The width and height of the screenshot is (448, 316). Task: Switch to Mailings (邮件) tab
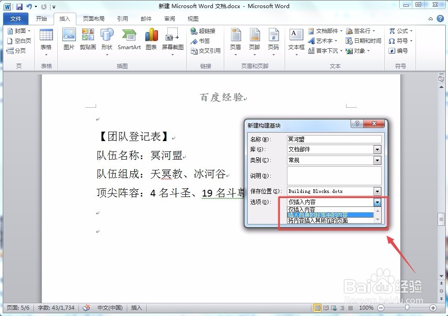click(x=146, y=19)
